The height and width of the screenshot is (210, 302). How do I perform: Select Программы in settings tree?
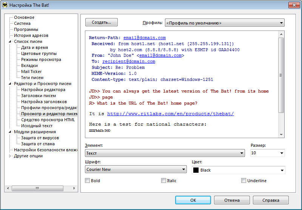[x=26, y=30]
